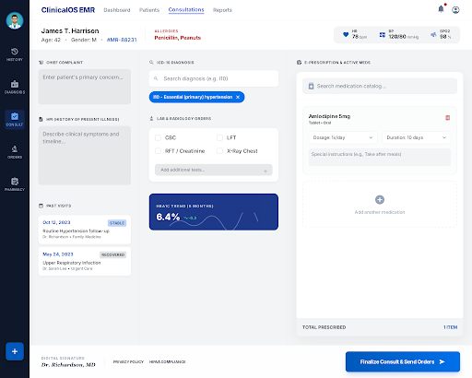Check the RFT / Creatinine checkbox
The image size is (472, 378).
[158, 151]
